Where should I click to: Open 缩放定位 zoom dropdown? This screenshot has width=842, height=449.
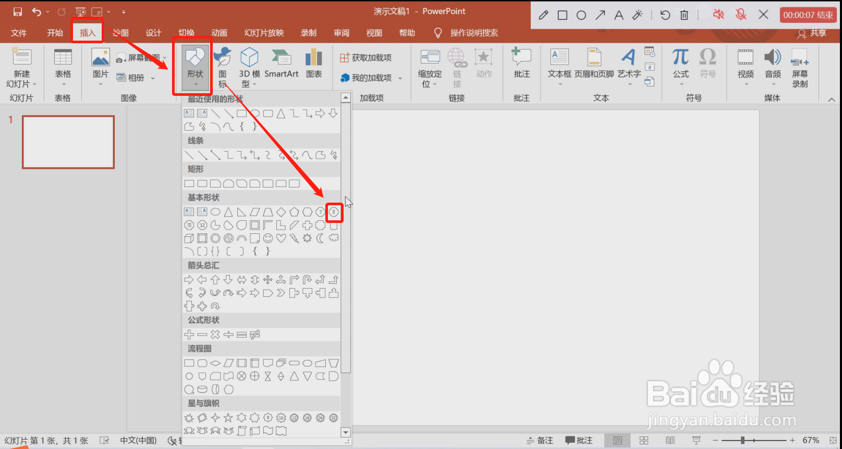(x=430, y=68)
